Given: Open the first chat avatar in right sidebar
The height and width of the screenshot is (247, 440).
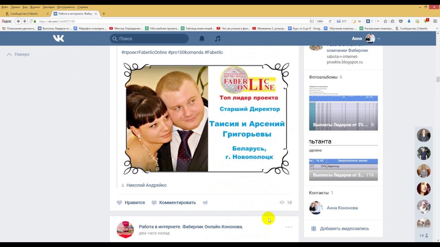Looking at the screenshot, I should 423,135.
